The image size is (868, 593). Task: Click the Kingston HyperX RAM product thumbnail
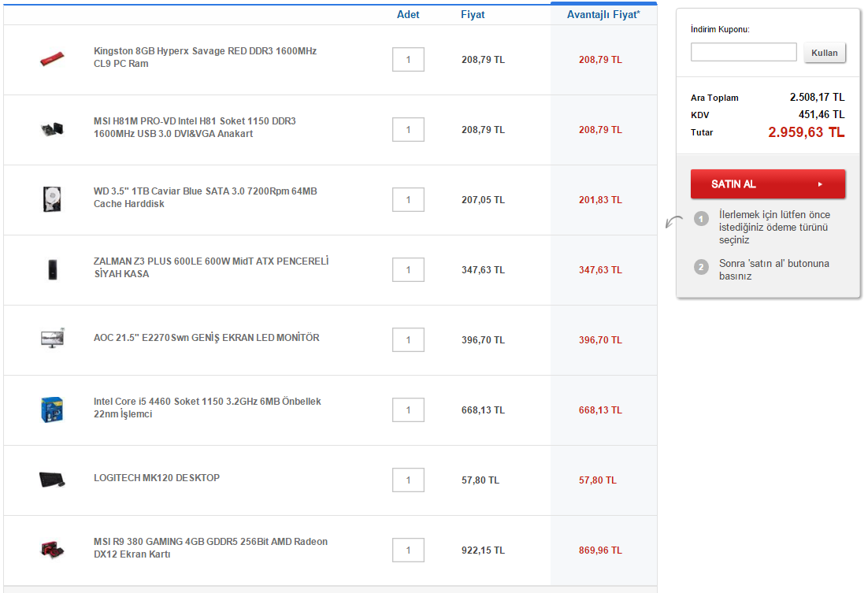pos(51,60)
